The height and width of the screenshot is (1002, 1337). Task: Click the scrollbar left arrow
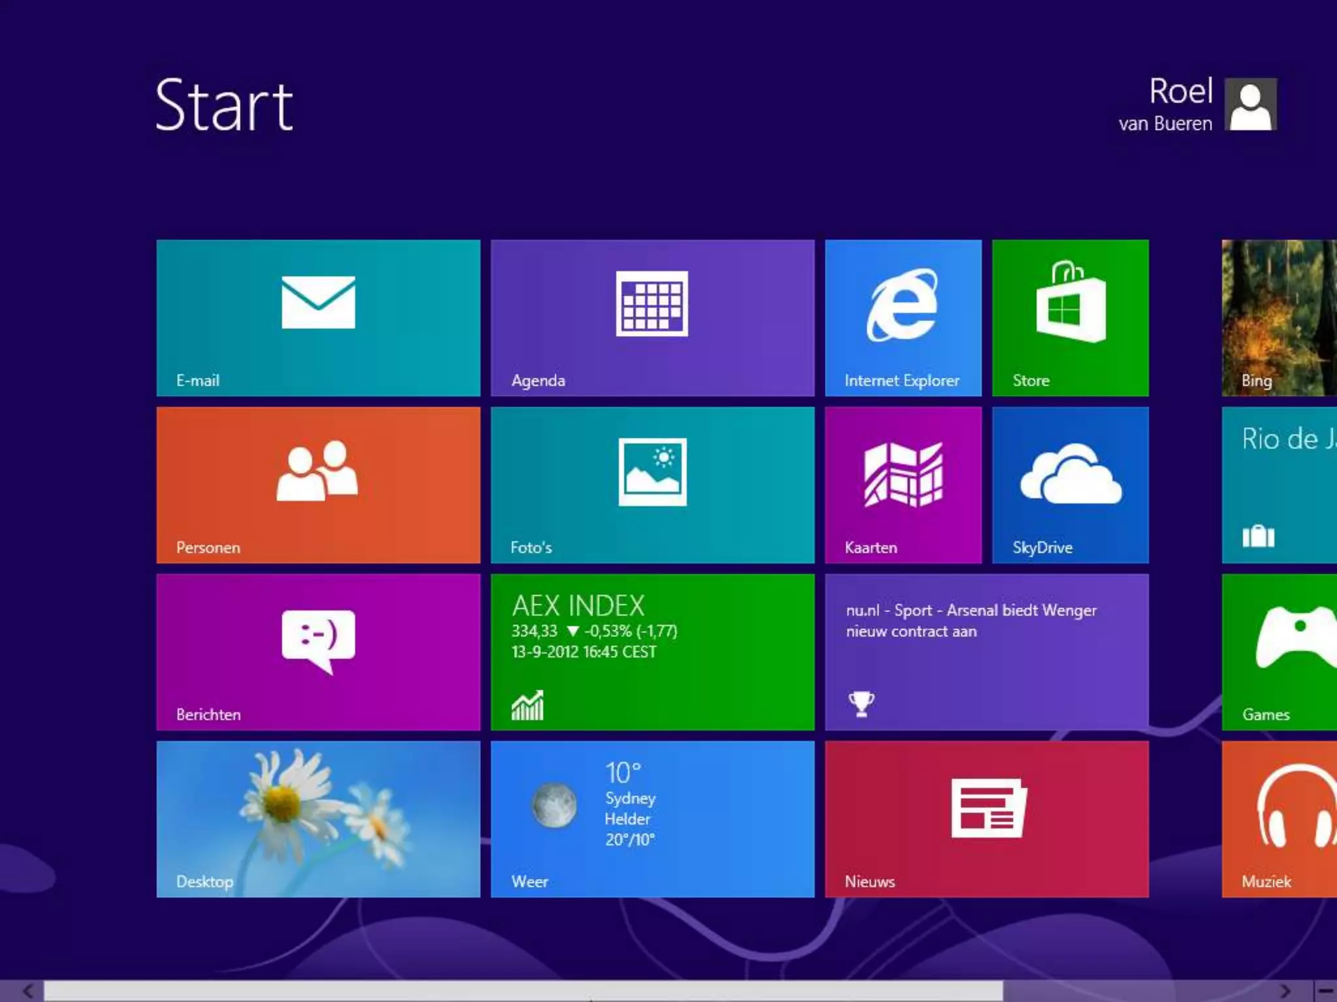[27, 992]
